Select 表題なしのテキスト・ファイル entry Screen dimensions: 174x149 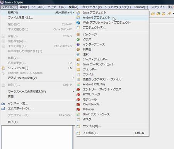pos(112,79)
